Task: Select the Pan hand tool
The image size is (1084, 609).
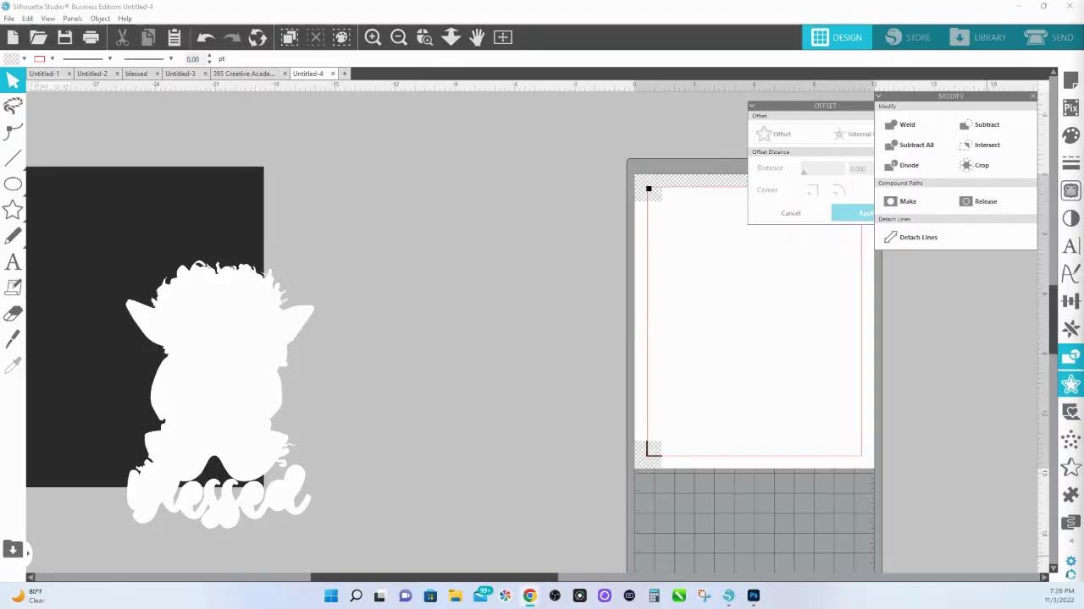Action: (x=477, y=37)
